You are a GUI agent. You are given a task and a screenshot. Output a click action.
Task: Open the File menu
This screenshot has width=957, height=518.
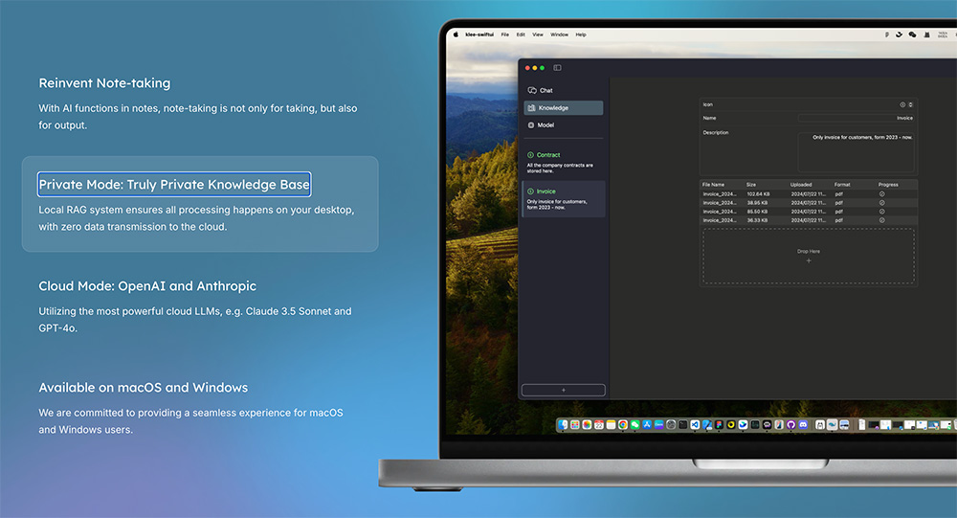(504, 34)
